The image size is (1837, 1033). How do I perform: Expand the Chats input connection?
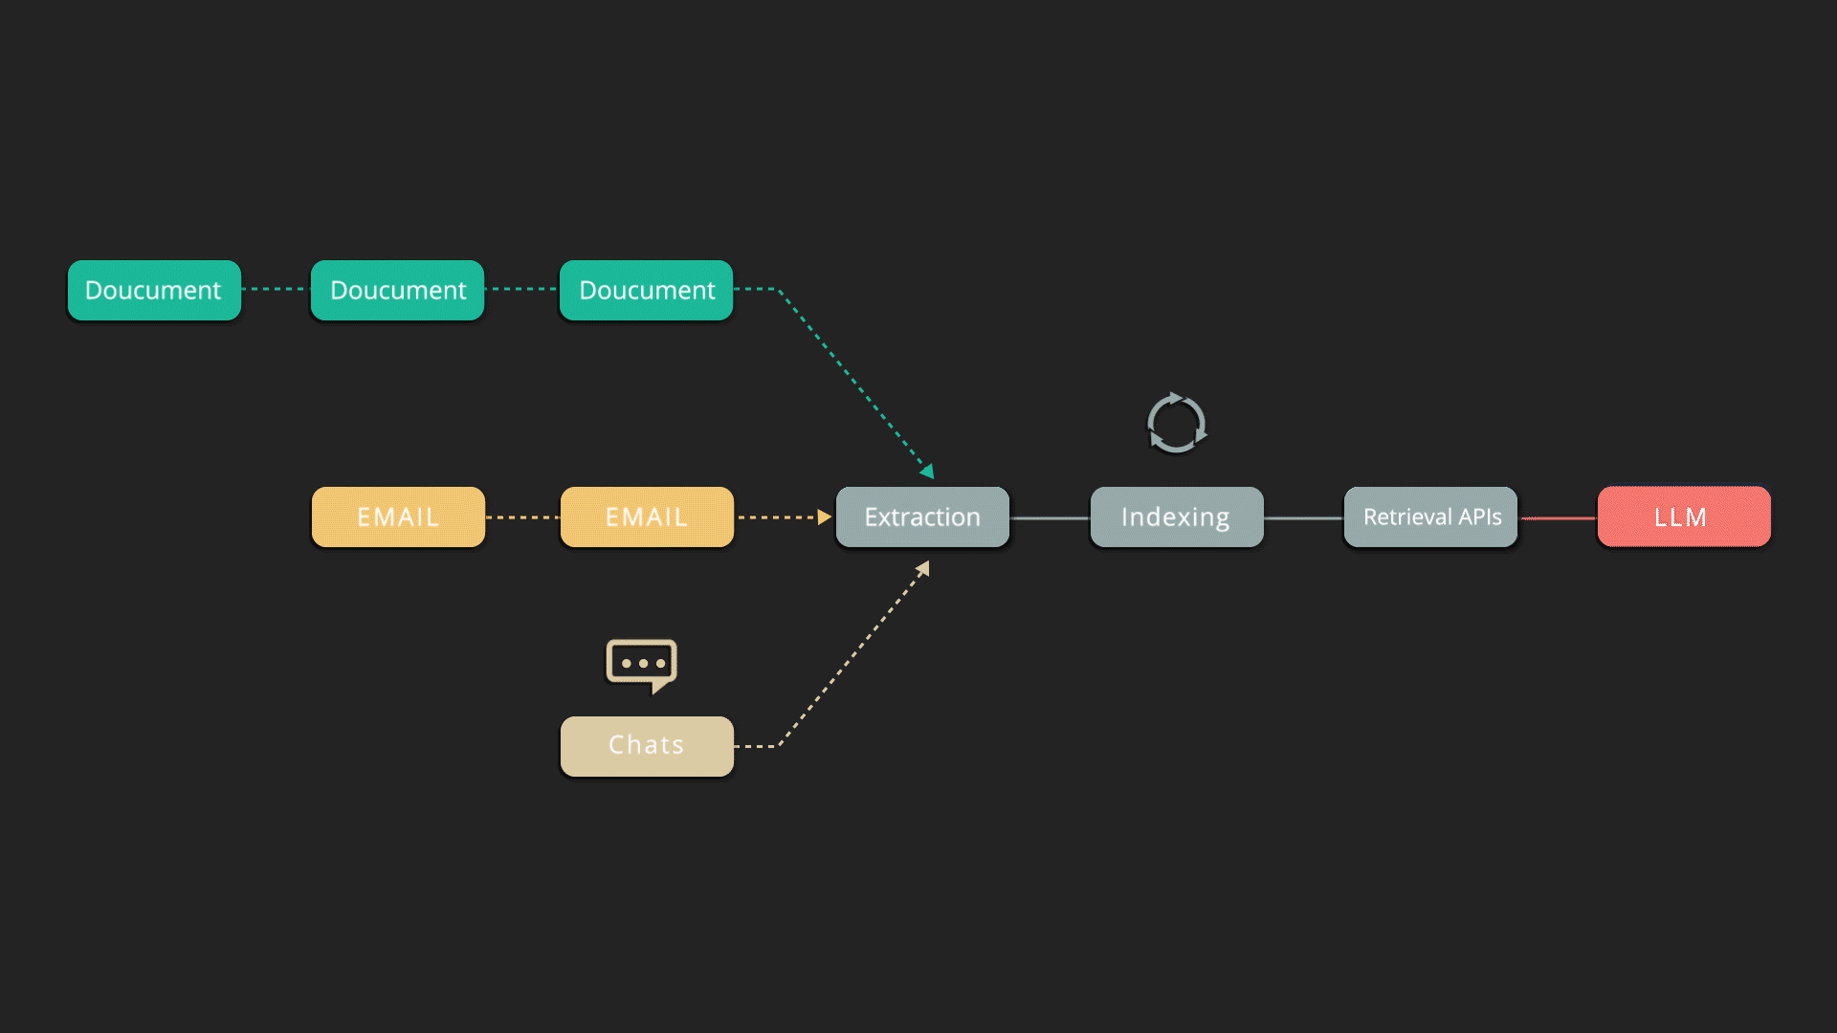(647, 743)
